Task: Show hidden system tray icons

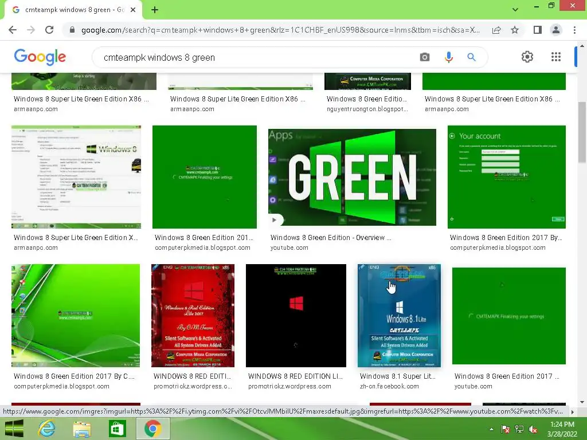Action: [x=491, y=429]
